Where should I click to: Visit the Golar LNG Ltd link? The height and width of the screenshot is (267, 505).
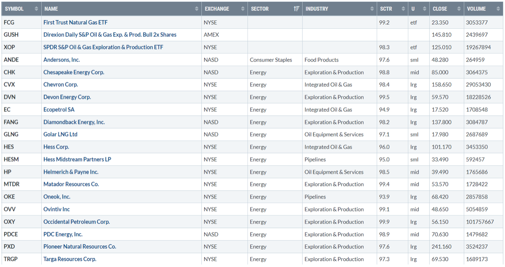[x=60, y=134]
